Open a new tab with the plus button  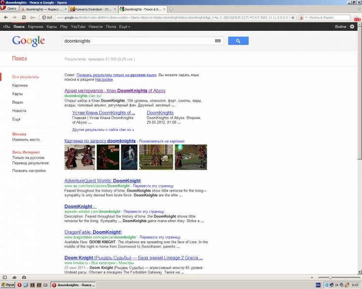click(171, 9)
